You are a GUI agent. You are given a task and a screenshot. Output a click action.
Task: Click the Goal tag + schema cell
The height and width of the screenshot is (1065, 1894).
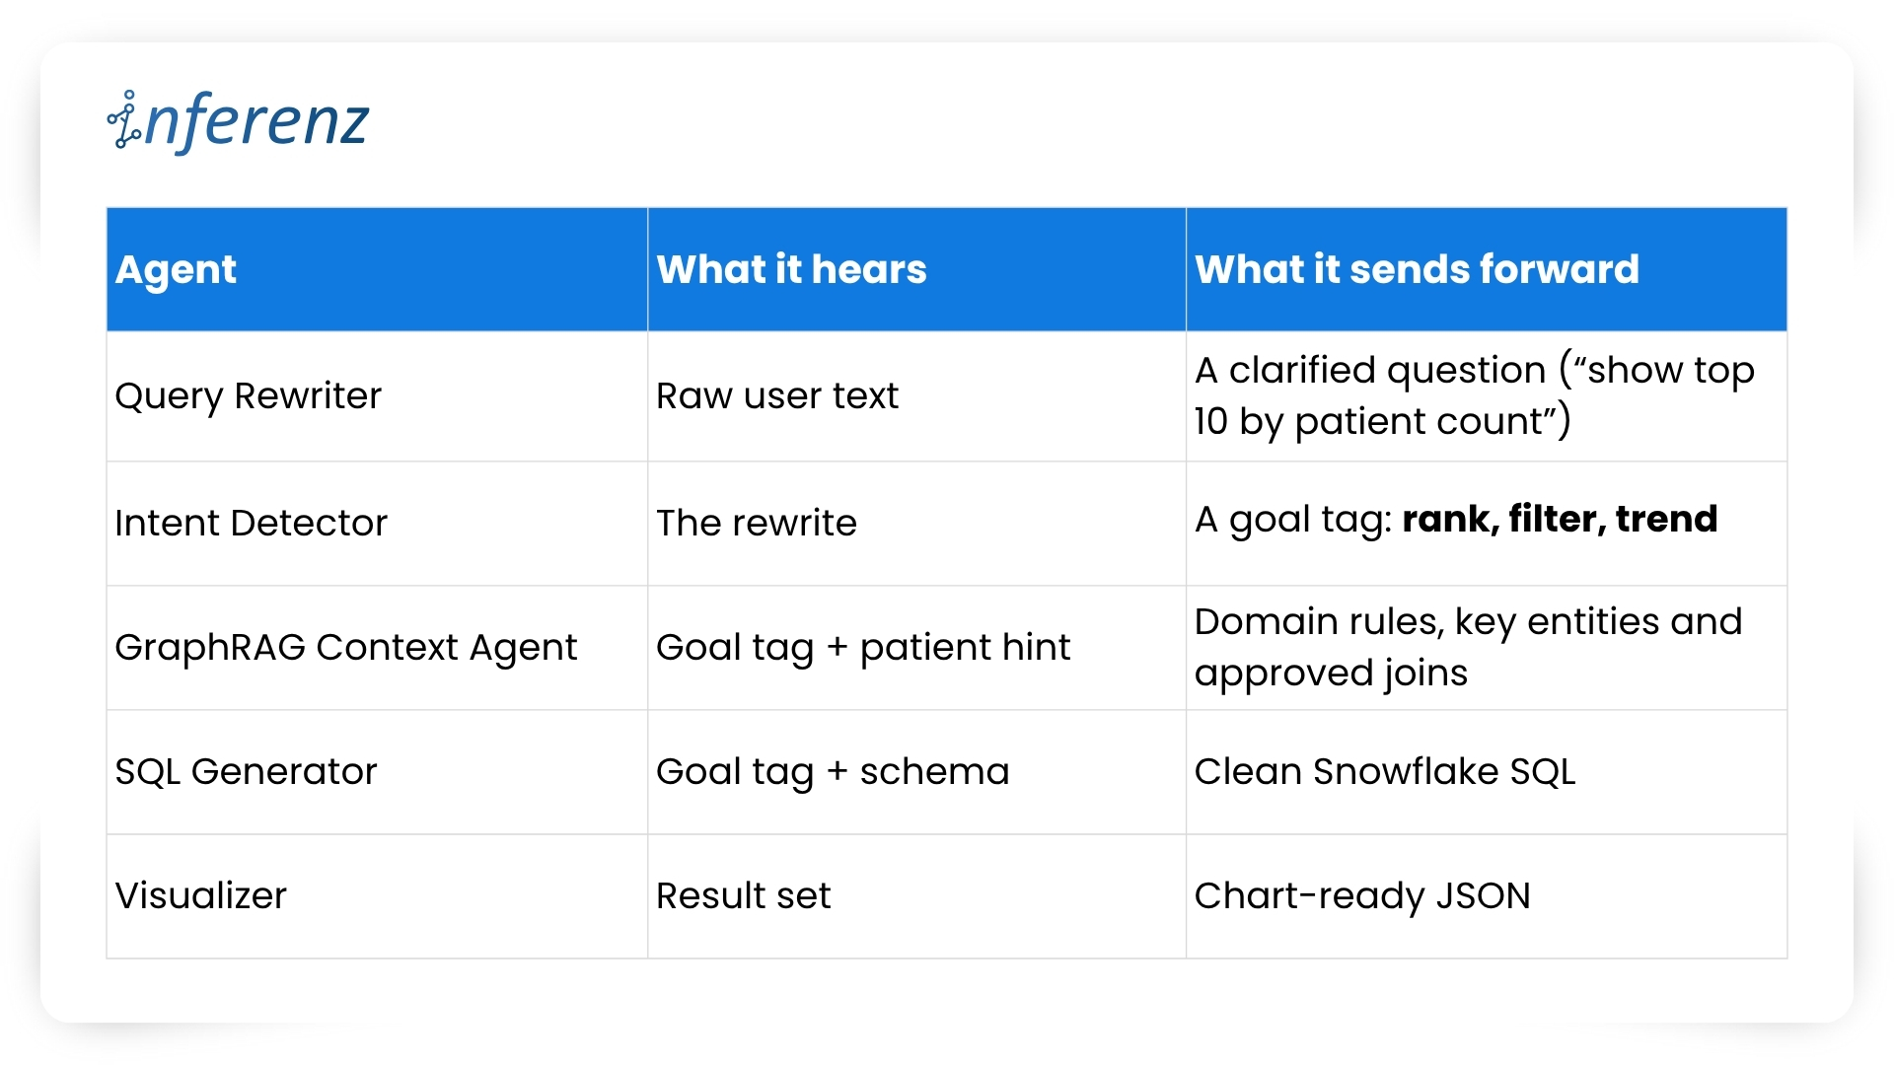coord(916,772)
